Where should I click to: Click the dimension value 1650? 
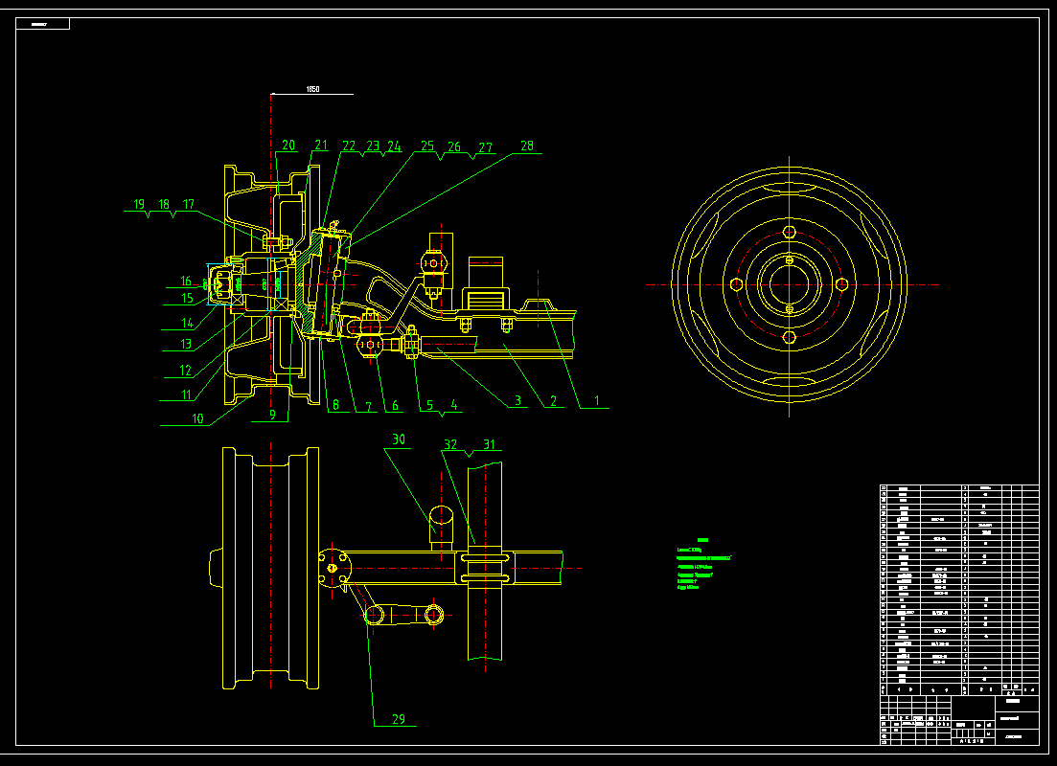point(312,89)
